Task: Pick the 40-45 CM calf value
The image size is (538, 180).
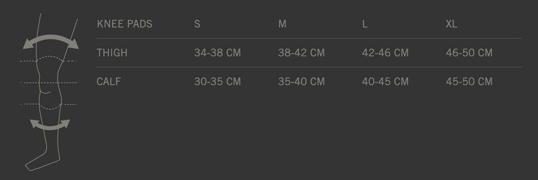Action: 385,81
